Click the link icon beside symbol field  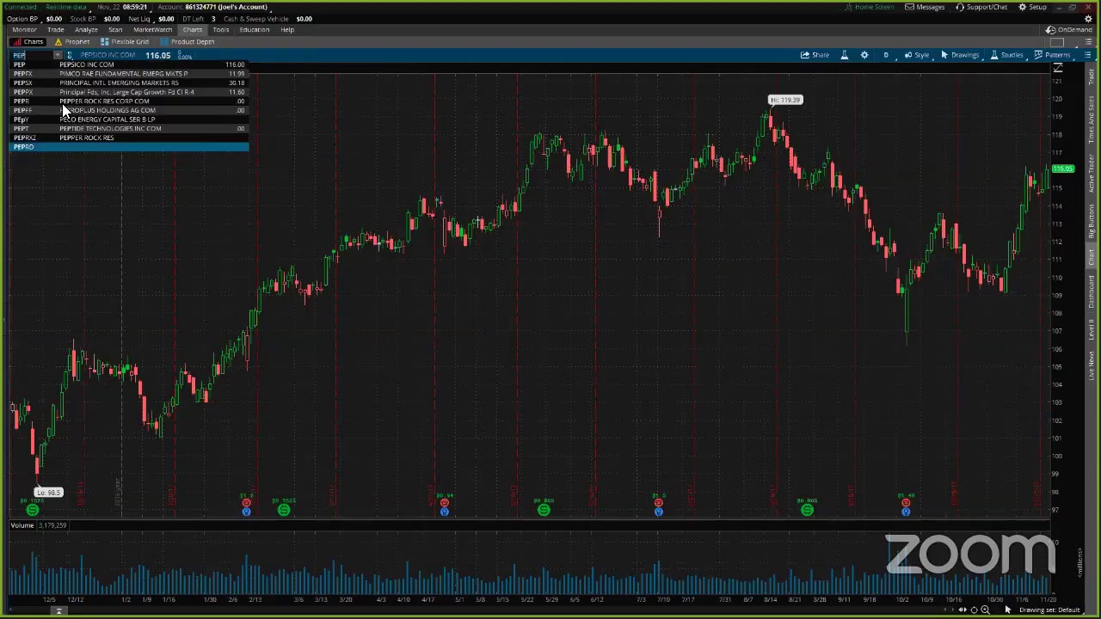point(70,55)
